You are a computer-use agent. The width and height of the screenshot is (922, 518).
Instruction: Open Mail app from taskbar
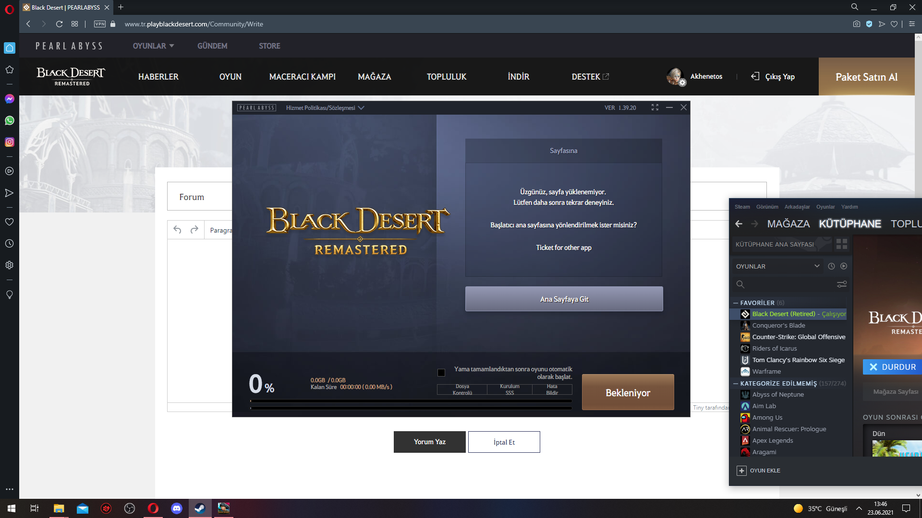(x=83, y=508)
